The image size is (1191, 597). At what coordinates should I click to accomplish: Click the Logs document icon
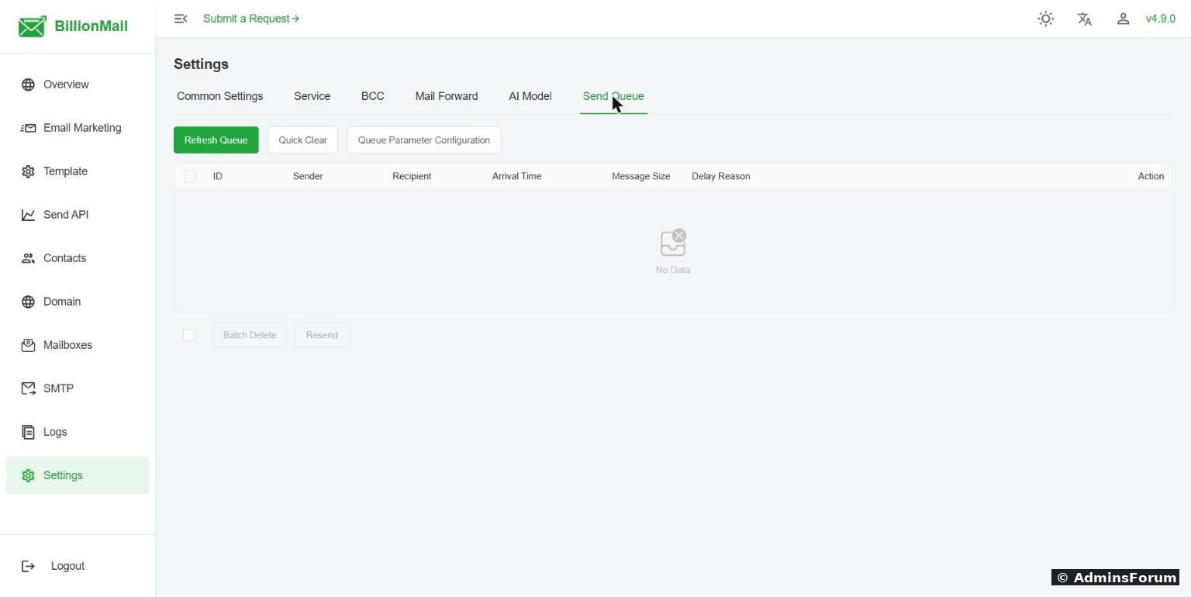(28, 432)
